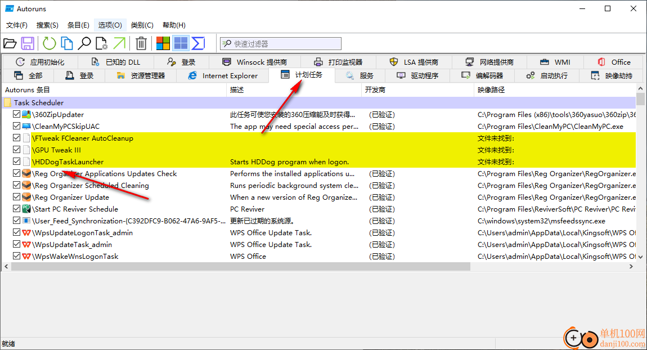647x350 pixels.
Task: Click the Open file toolbar icon
Action: [10, 43]
